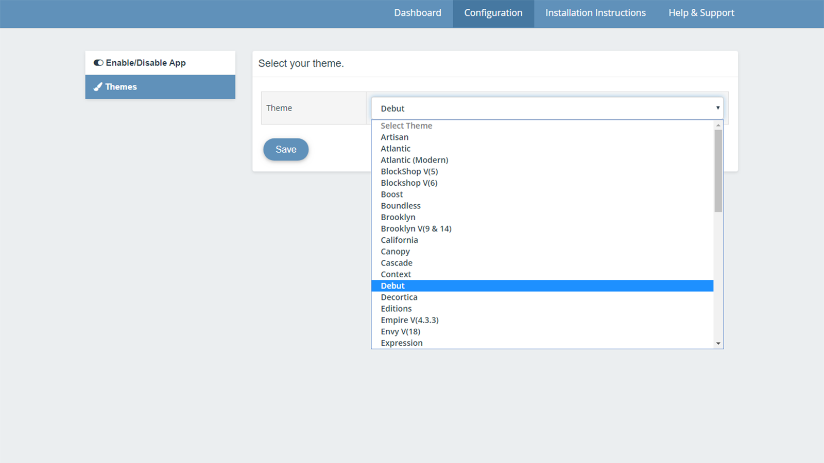824x463 pixels.
Task: Select the Atlantic theme option
Action: (542, 149)
